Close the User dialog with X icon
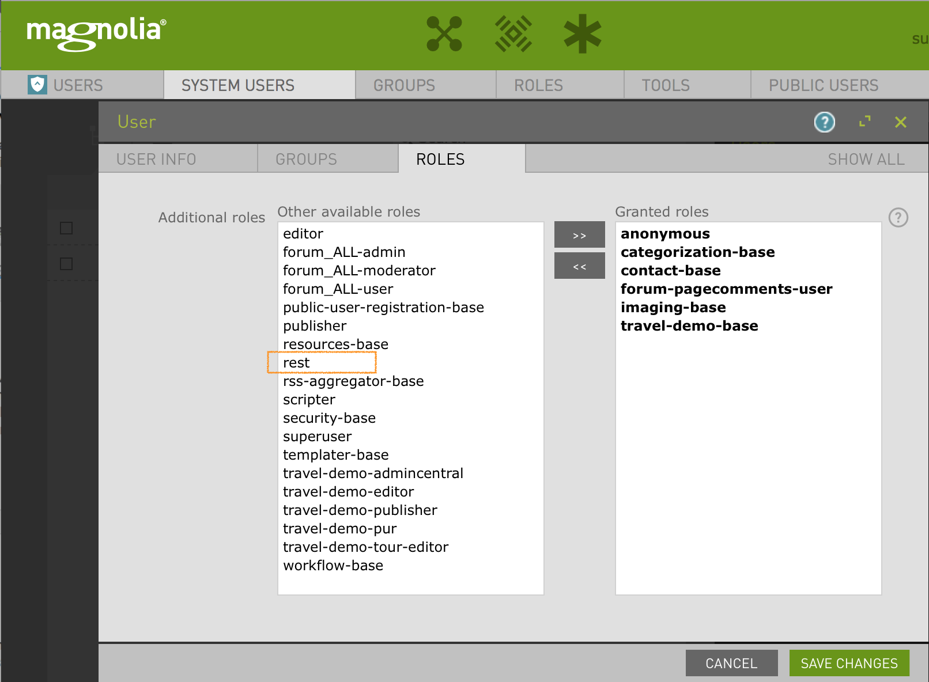Image resolution: width=929 pixels, height=682 pixels. coord(900,122)
